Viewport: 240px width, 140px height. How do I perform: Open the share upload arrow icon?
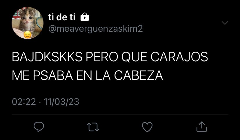pos(201,127)
